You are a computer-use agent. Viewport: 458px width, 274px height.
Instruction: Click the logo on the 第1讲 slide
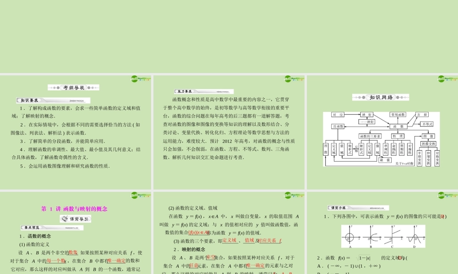coord(141,195)
